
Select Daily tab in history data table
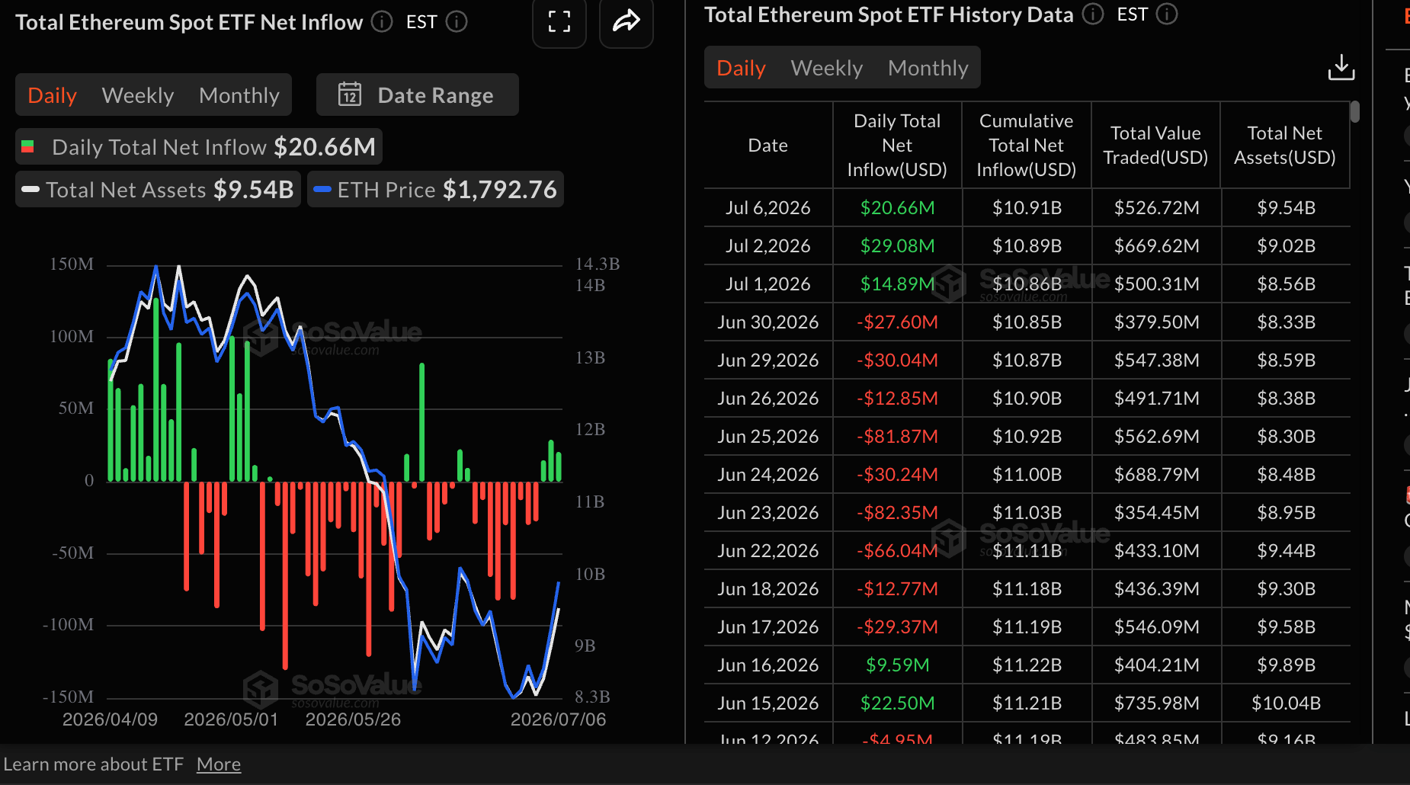point(741,68)
